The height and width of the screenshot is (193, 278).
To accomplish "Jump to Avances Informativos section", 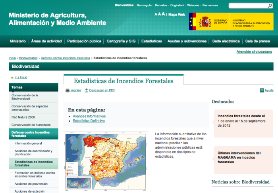I will coord(89,116).
